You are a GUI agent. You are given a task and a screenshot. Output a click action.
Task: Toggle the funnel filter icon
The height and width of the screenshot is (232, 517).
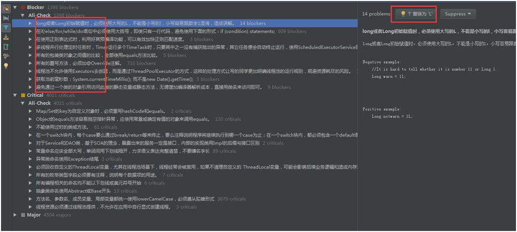click(6, 28)
